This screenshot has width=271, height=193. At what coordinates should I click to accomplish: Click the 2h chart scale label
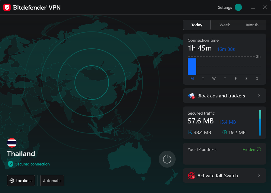pyautogui.click(x=258, y=57)
